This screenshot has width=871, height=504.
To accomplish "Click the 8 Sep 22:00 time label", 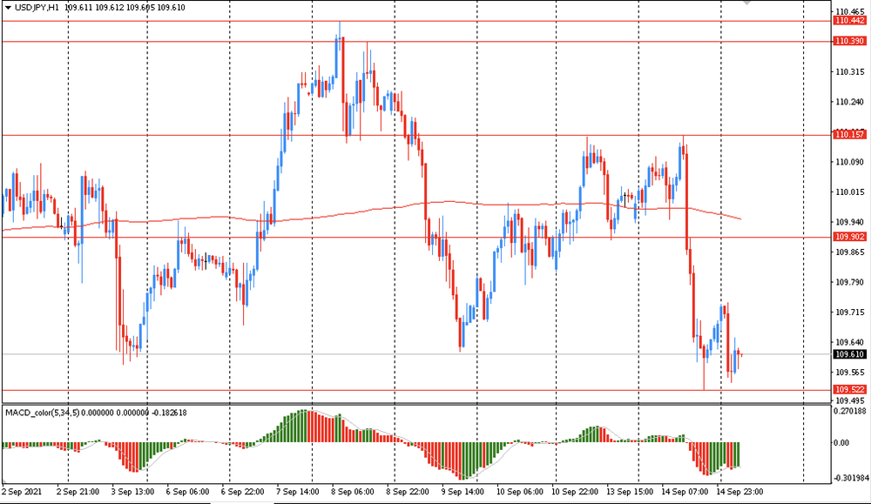I will [x=408, y=492].
